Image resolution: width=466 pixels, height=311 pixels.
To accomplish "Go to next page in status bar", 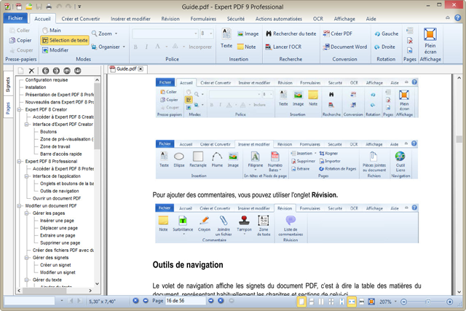I will [x=211, y=301].
